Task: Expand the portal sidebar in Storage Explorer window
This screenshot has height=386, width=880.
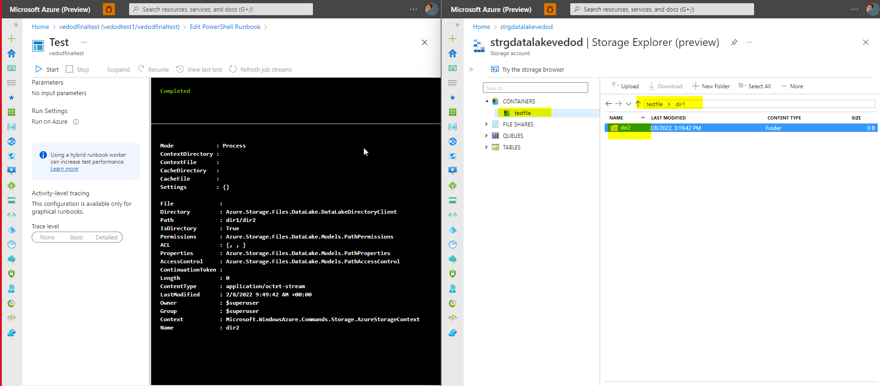Action: click(x=457, y=25)
